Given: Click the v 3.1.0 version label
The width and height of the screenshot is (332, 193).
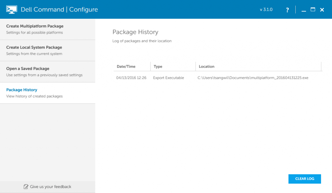Looking at the screenshot, I should click(x=266, y=10).
